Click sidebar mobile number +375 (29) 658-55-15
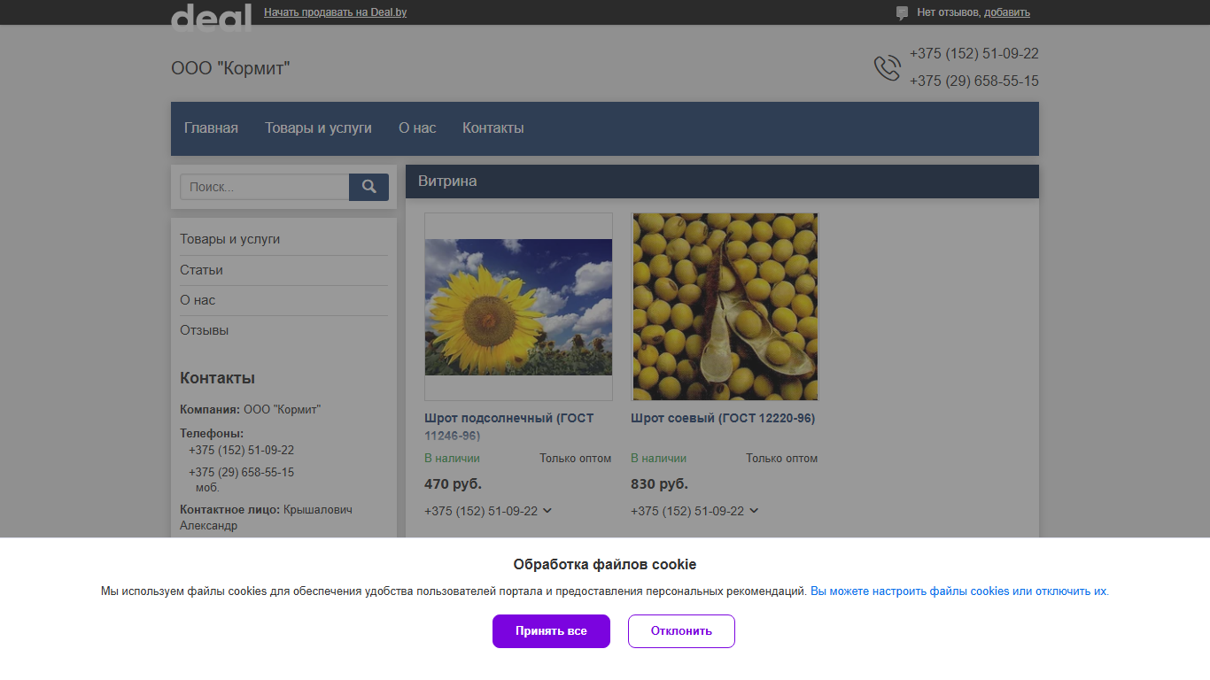Image resolution: width=1210 pixels, height=680 pixels. point(241,473)
